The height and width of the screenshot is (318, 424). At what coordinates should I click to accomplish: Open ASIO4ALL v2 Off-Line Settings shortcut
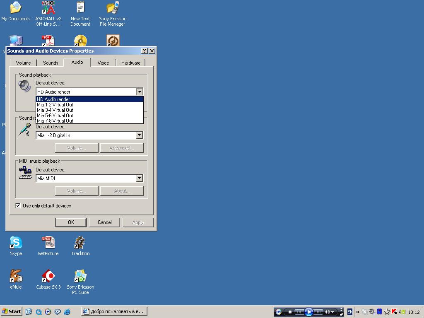tap(48, 14)
